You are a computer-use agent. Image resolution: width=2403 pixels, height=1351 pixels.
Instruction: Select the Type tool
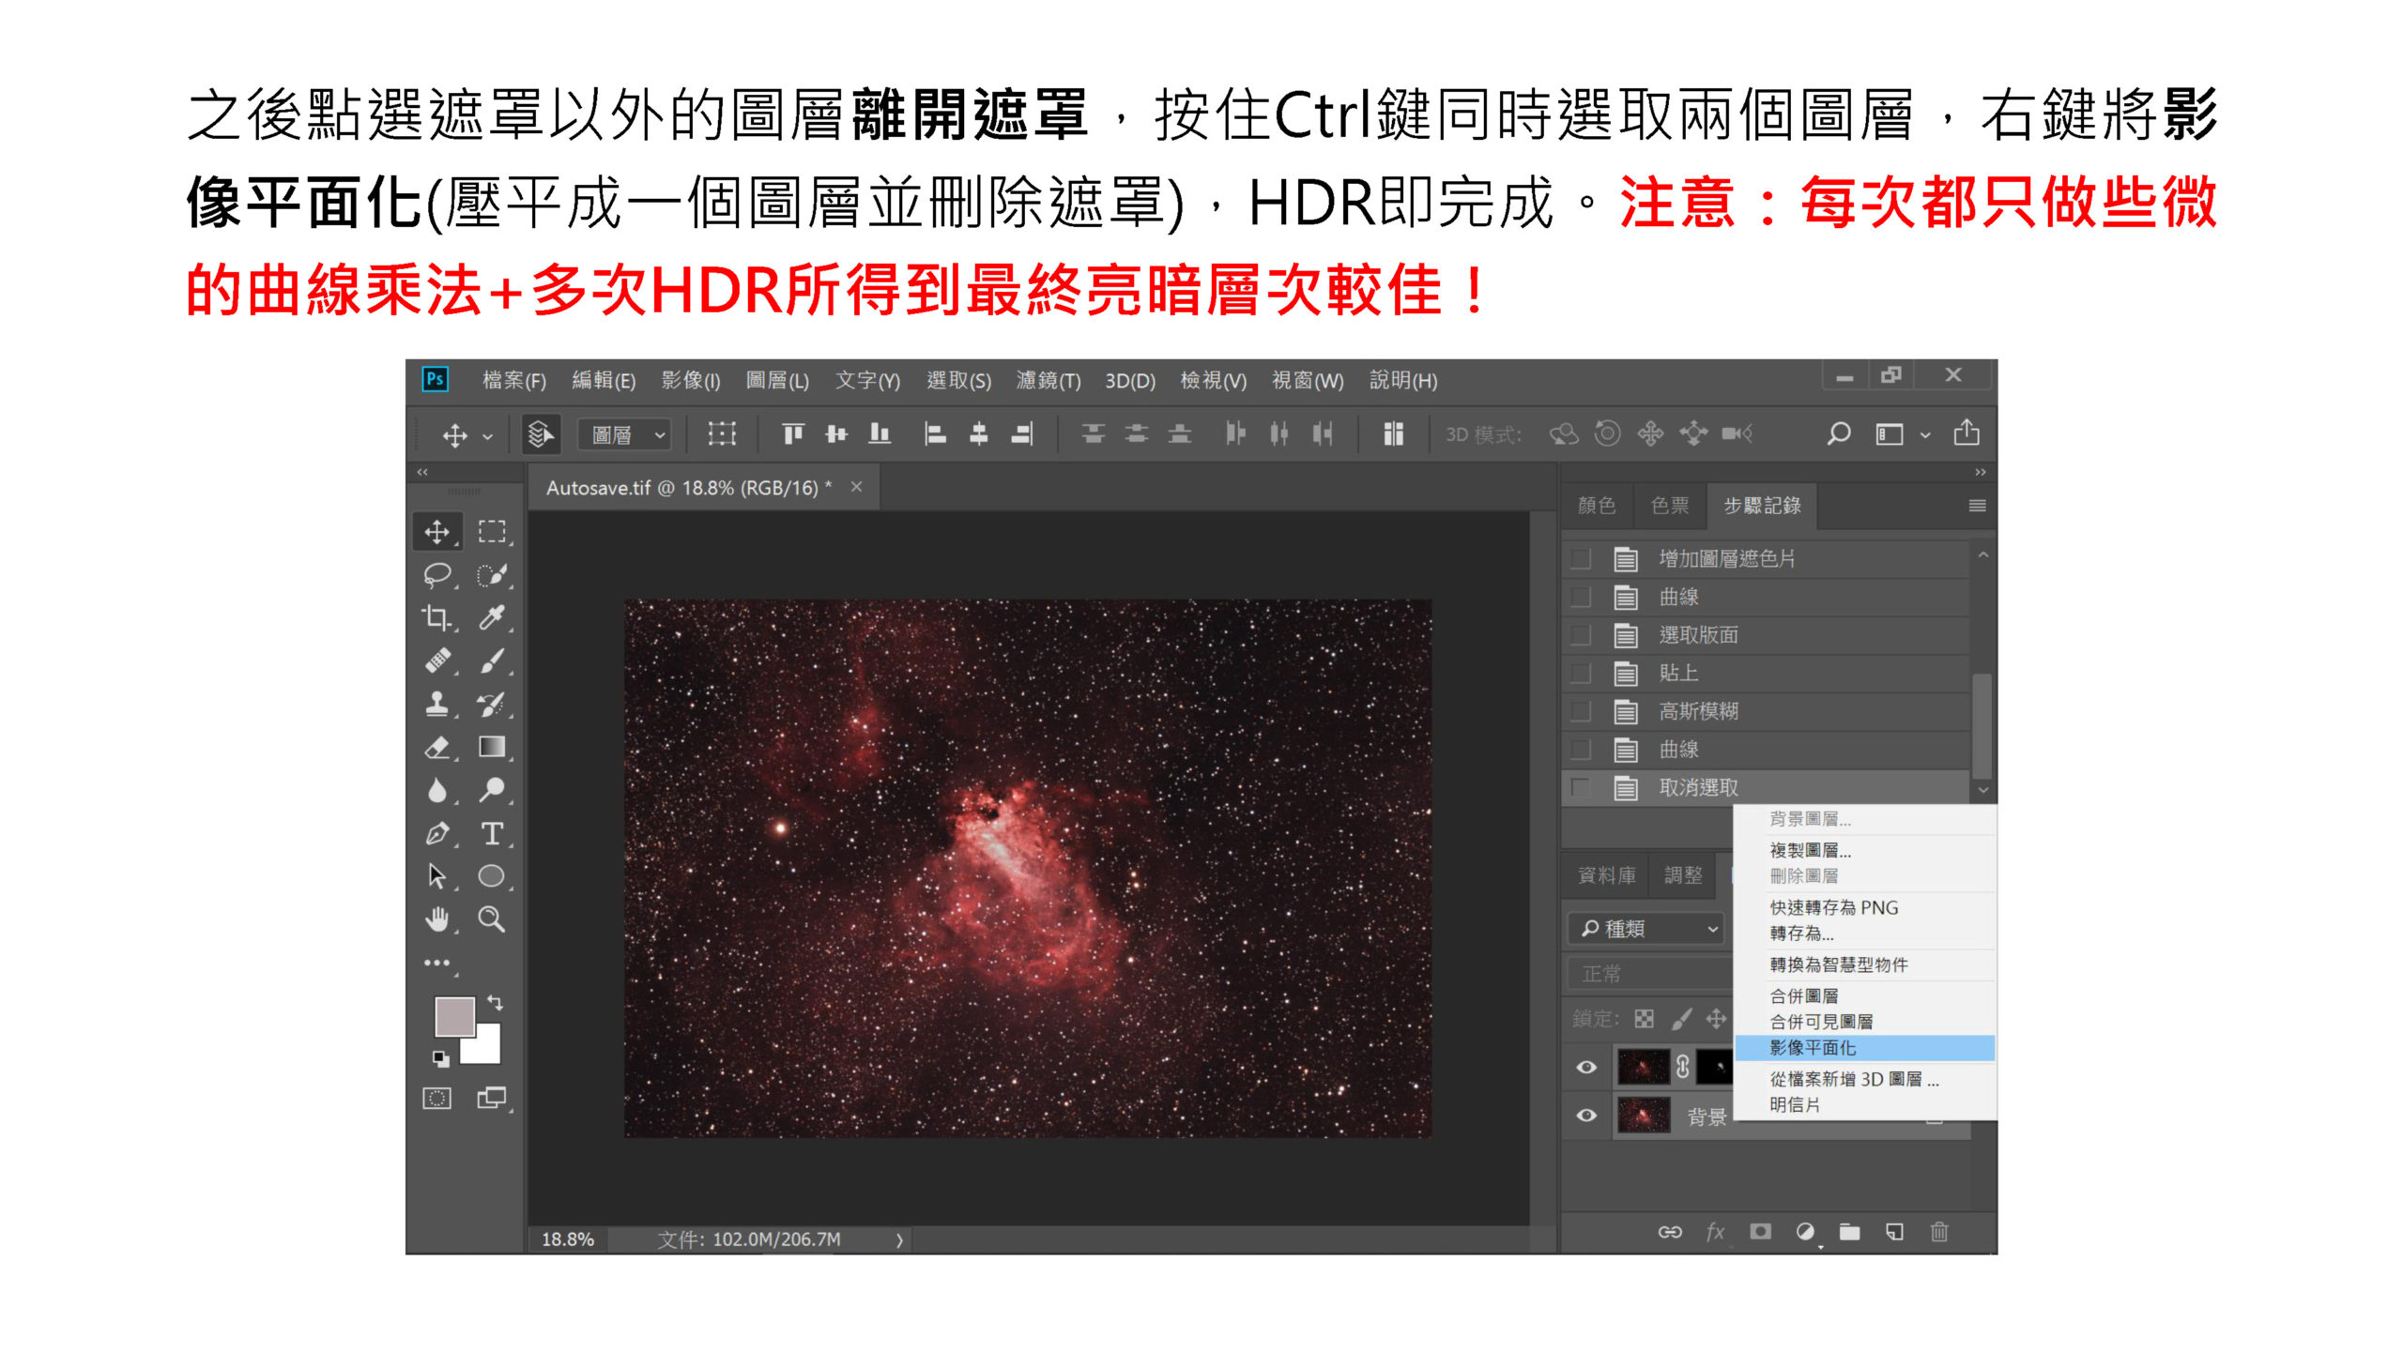coord(493,833)
